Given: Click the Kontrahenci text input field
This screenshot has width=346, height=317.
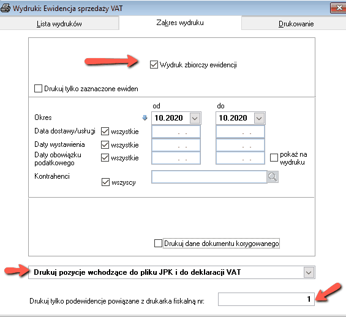Looking at the screenshot, I should pyautogui.click(x=209, y=177).
